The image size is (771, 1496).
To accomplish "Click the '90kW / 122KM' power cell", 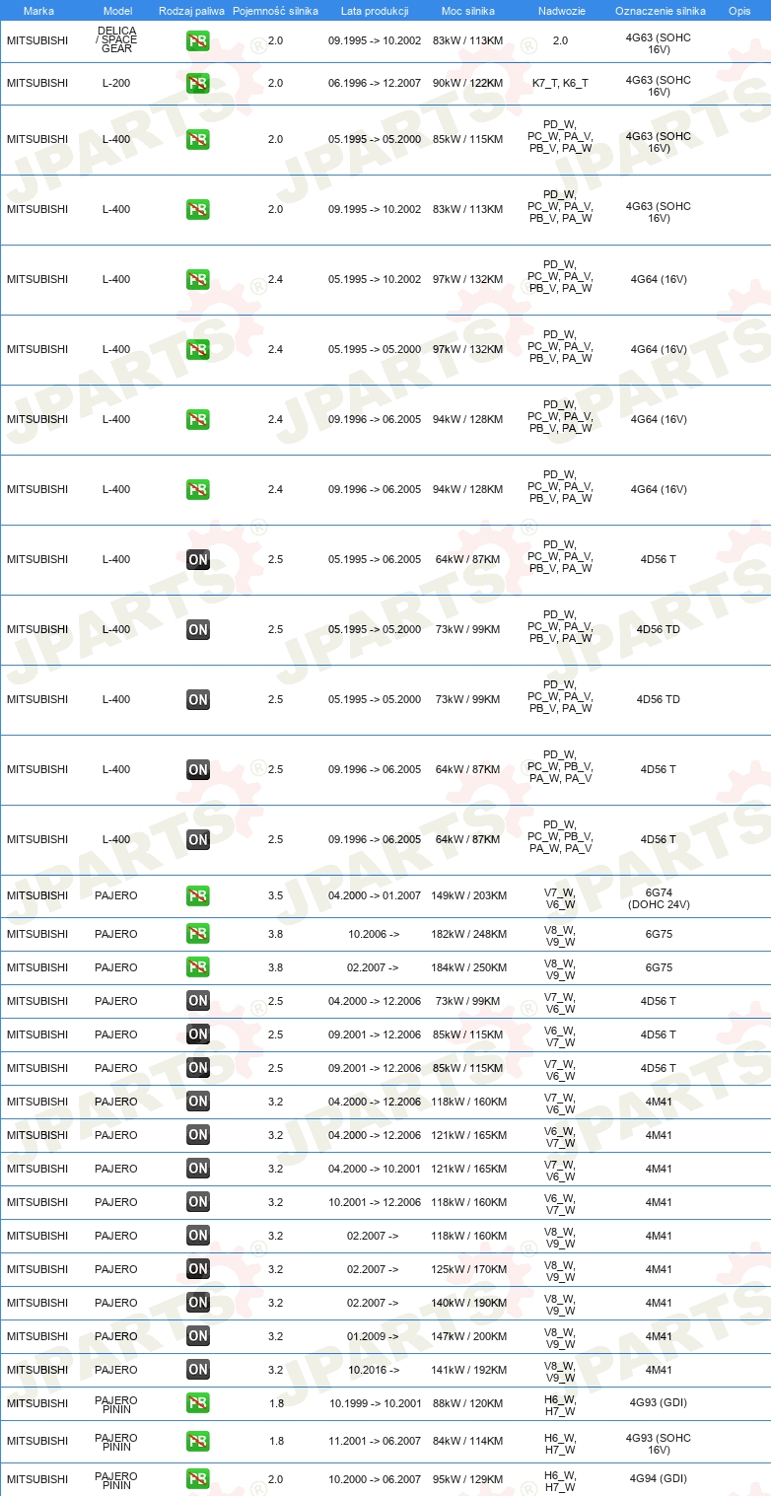I will coord(468,83).
